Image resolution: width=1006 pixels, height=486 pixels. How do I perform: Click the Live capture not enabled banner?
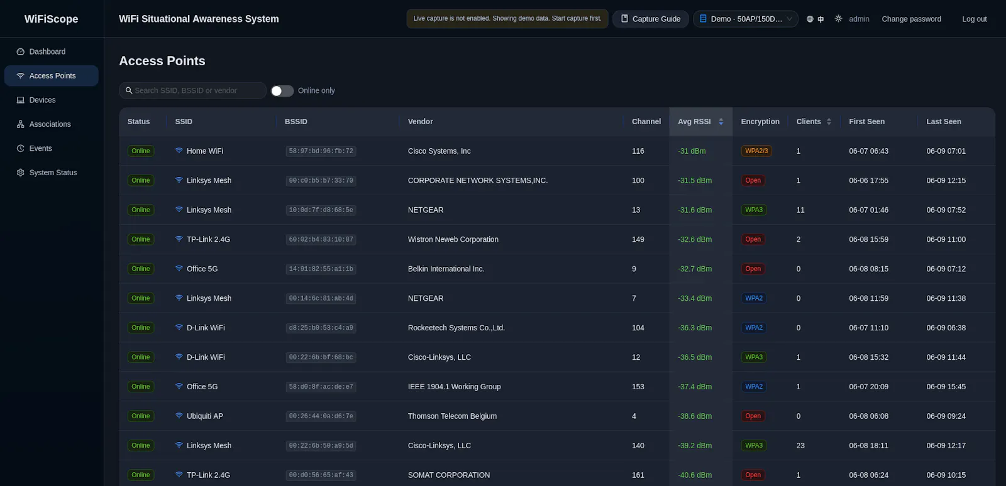click(507, 19)
